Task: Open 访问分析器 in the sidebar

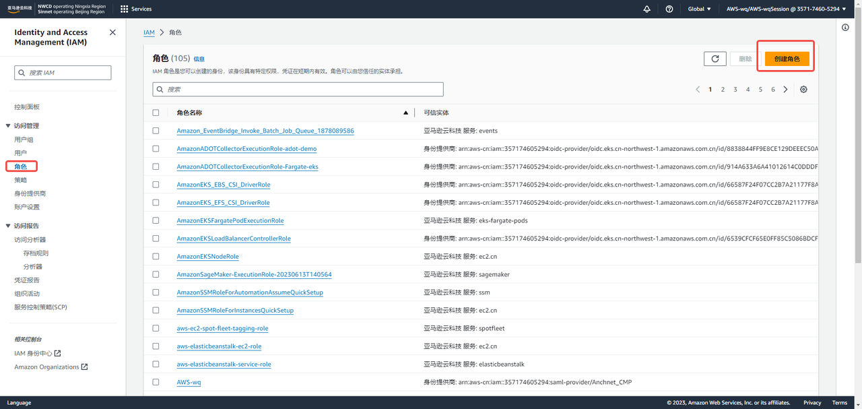Action: pyautogui.click(x=30, y=239)
